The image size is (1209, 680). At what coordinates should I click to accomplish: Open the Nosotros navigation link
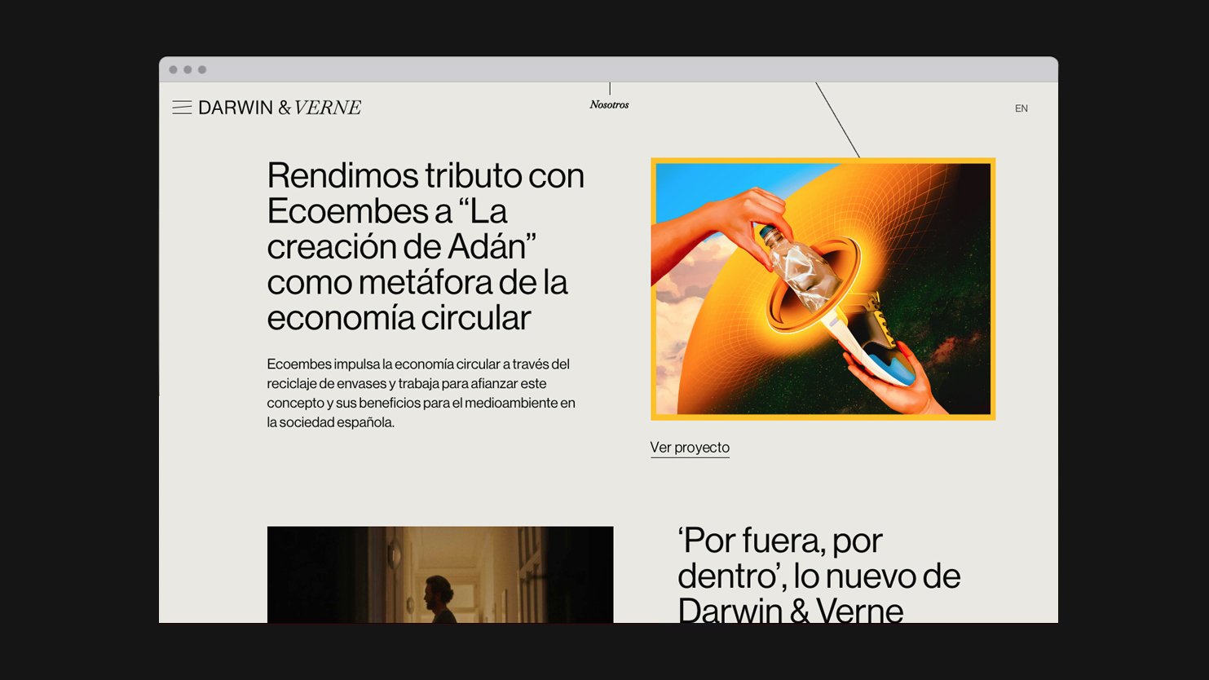coord(609,104)
